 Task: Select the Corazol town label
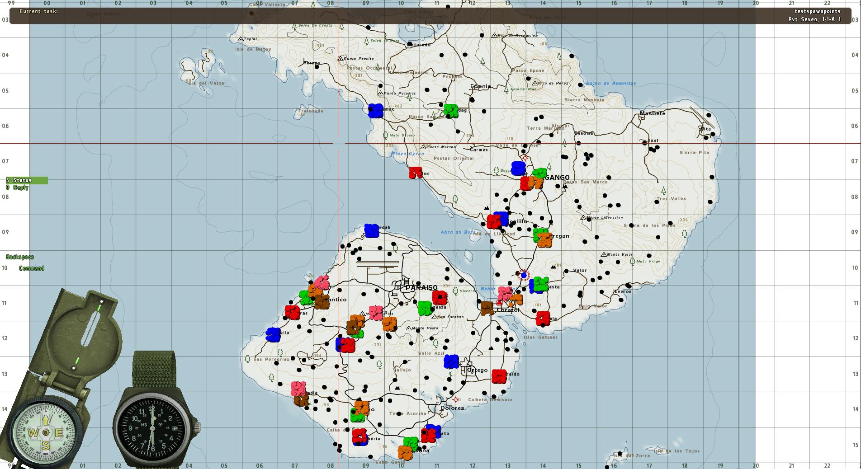pos(508,310)
